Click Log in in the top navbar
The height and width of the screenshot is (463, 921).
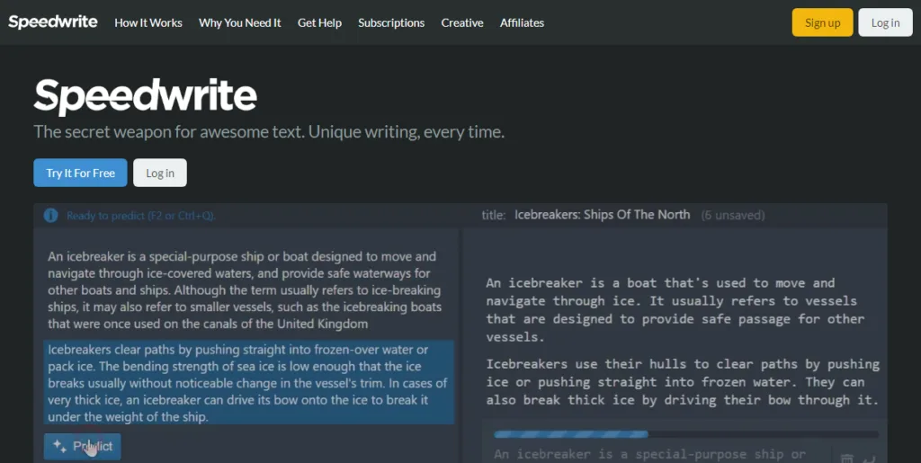885,22
